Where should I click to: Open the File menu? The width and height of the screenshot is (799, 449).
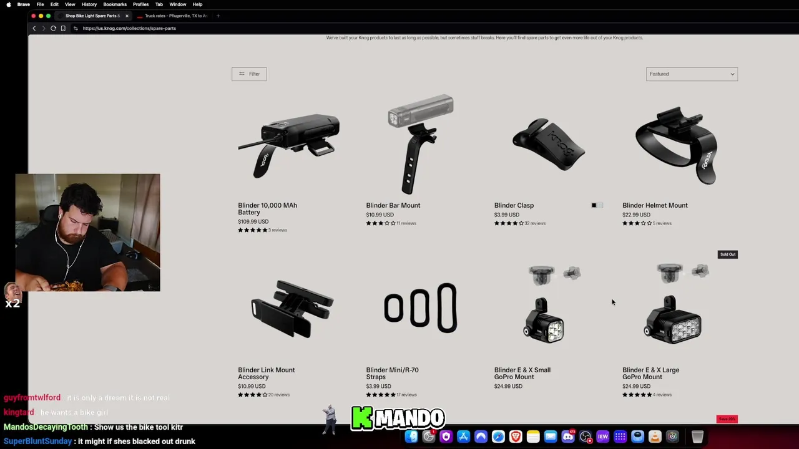(40, 4)
